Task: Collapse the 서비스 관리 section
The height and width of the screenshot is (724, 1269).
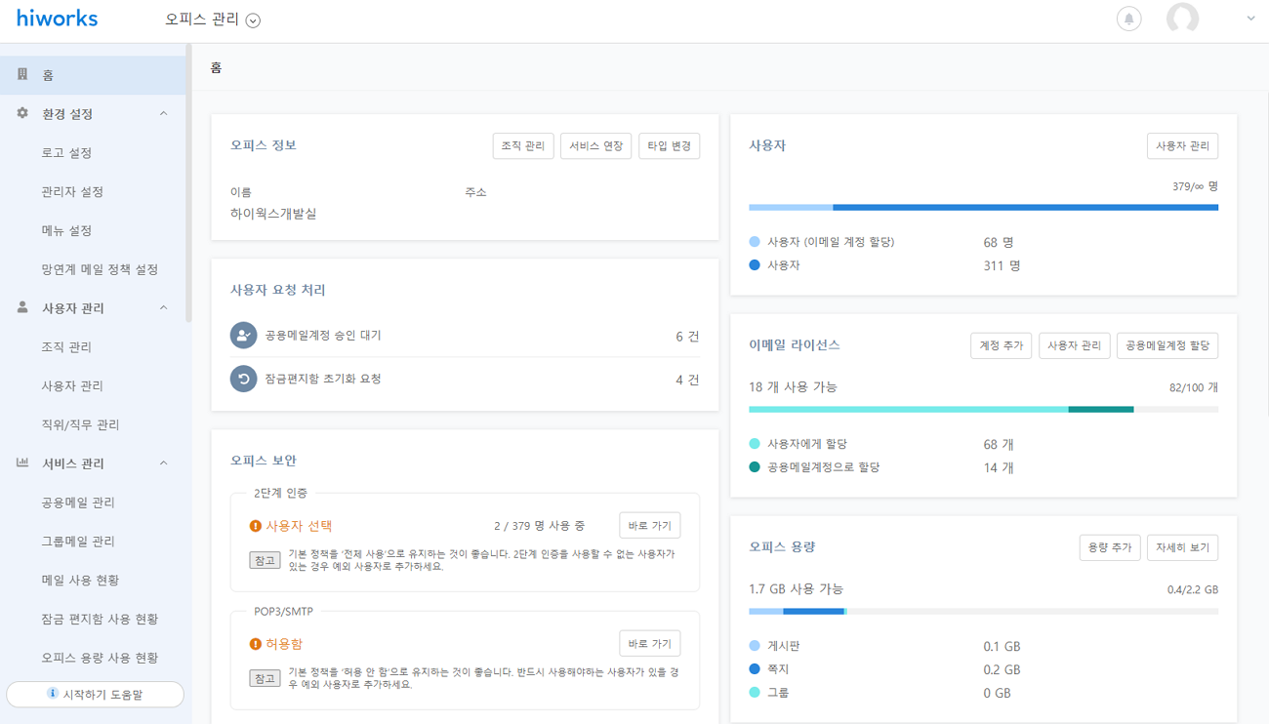Action: coord(163,463)
